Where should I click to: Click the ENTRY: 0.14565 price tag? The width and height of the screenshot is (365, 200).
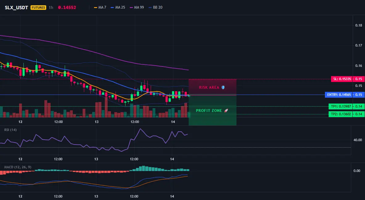[x=339, y=95]
